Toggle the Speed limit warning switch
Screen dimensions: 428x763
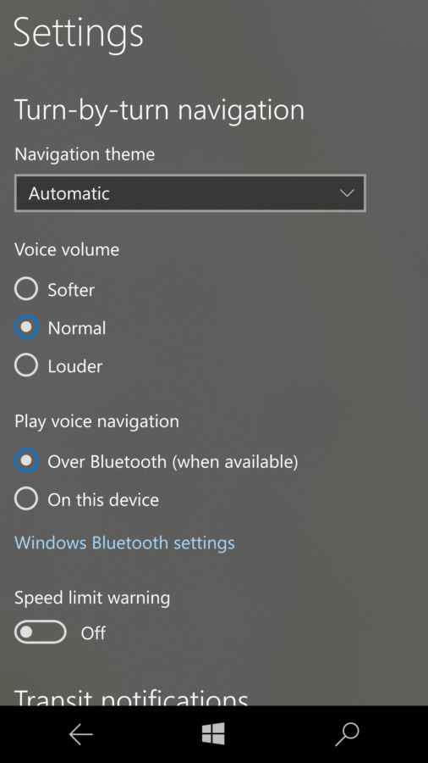(x=41, y=632)
